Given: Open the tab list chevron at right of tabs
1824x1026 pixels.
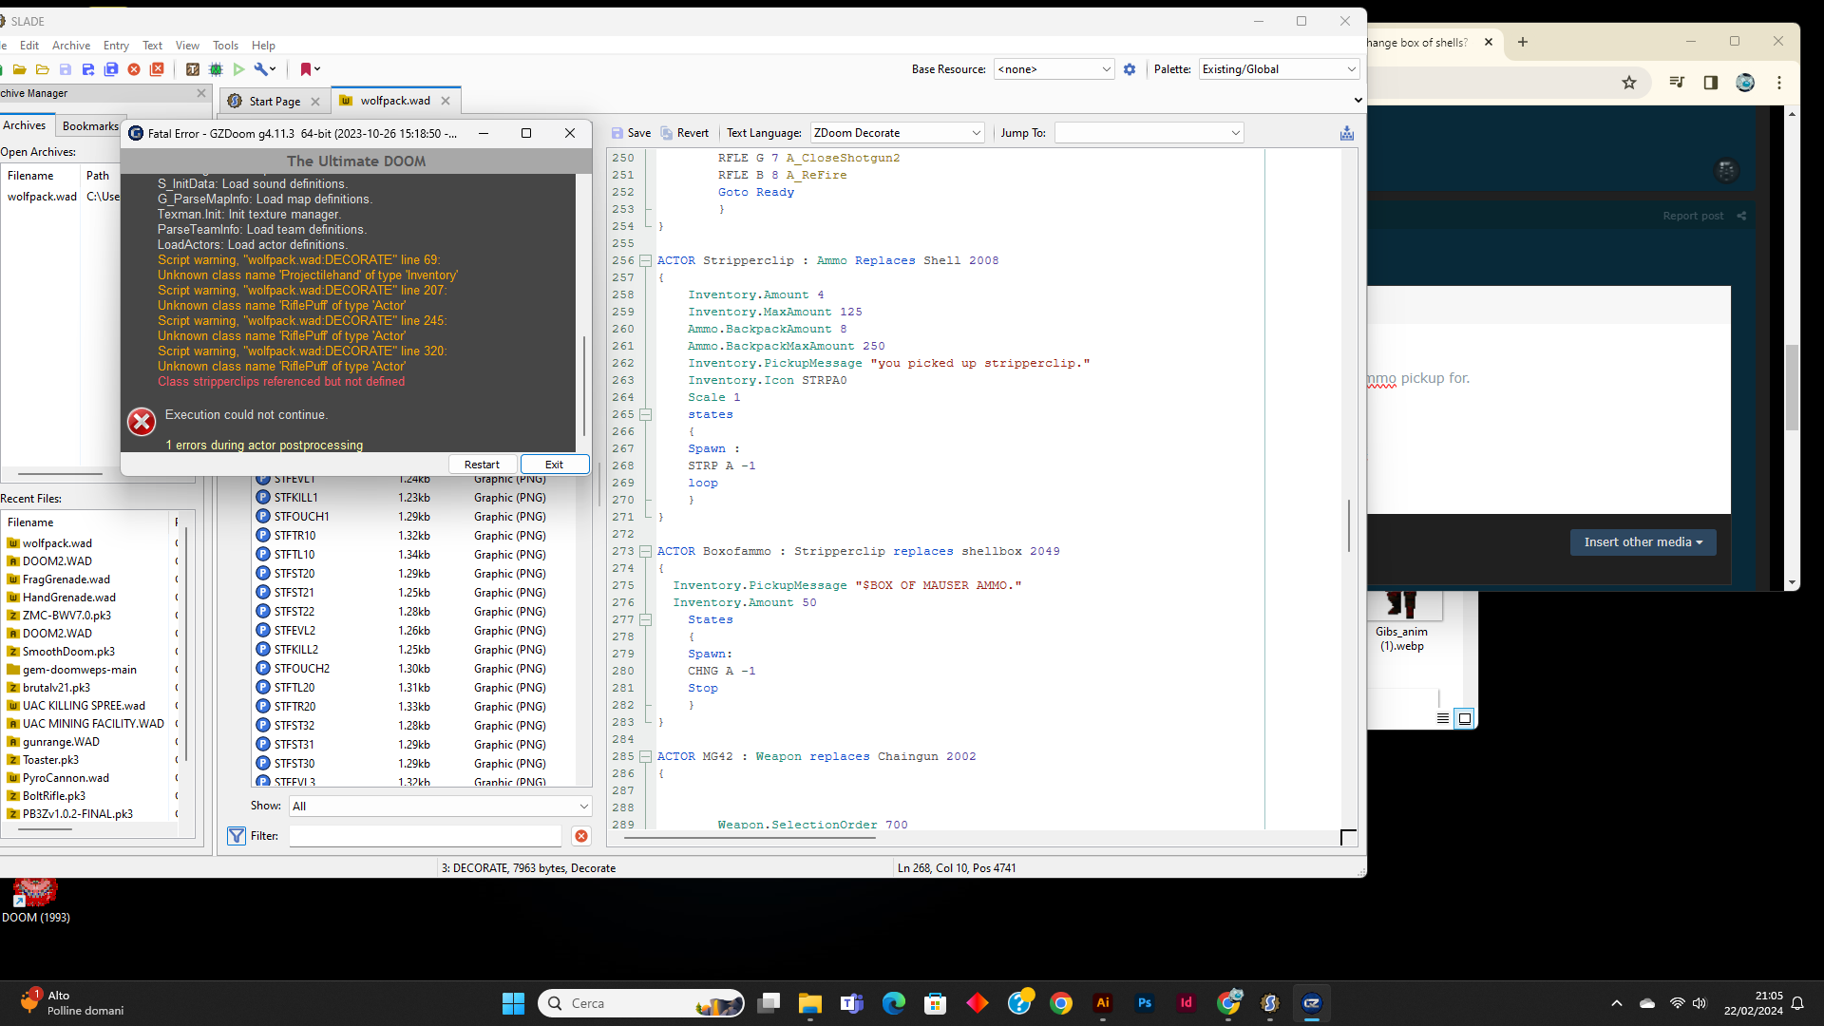Looking at the screenshot, I should (x=1358, y=101).
